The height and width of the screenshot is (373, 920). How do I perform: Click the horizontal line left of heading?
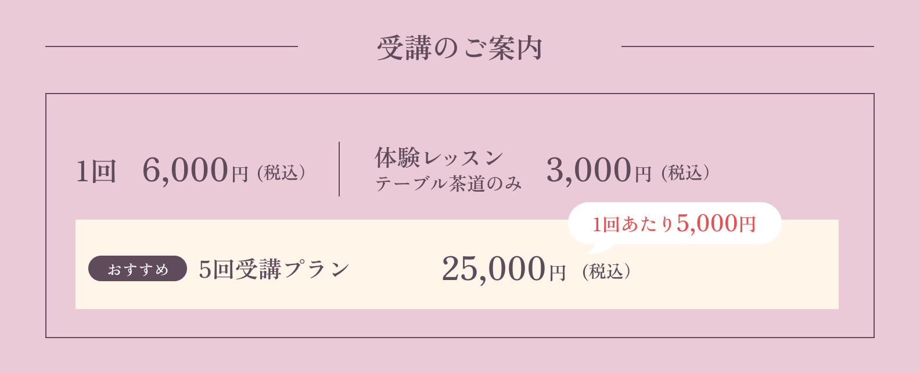(x=171, y=46)
